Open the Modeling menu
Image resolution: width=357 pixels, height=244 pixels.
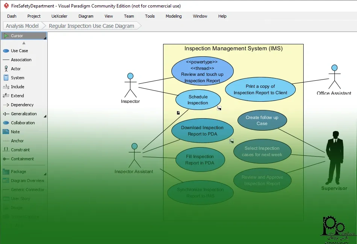174,16
